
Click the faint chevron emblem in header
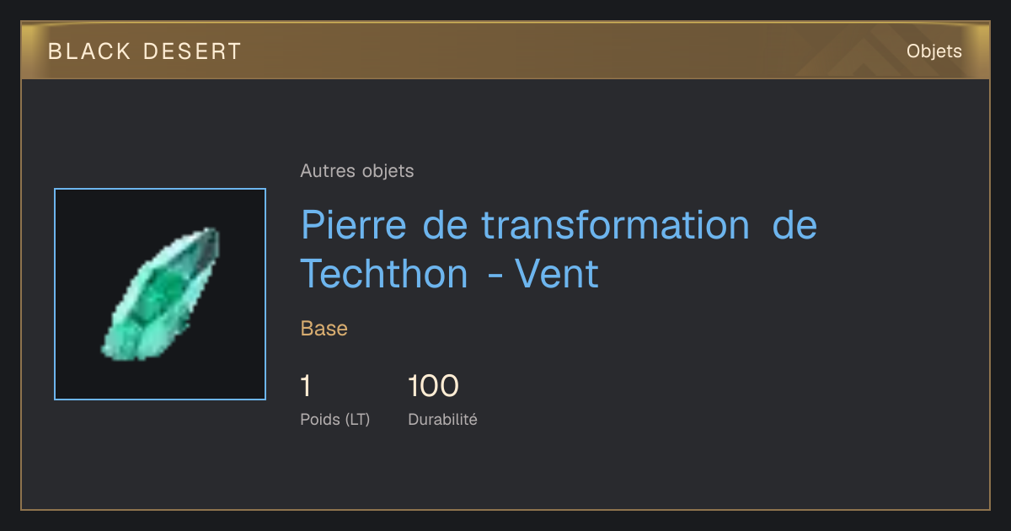859,56
